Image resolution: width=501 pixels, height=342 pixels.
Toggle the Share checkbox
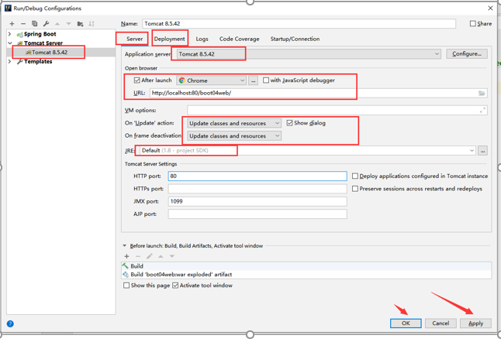click(x=473, y=23)
